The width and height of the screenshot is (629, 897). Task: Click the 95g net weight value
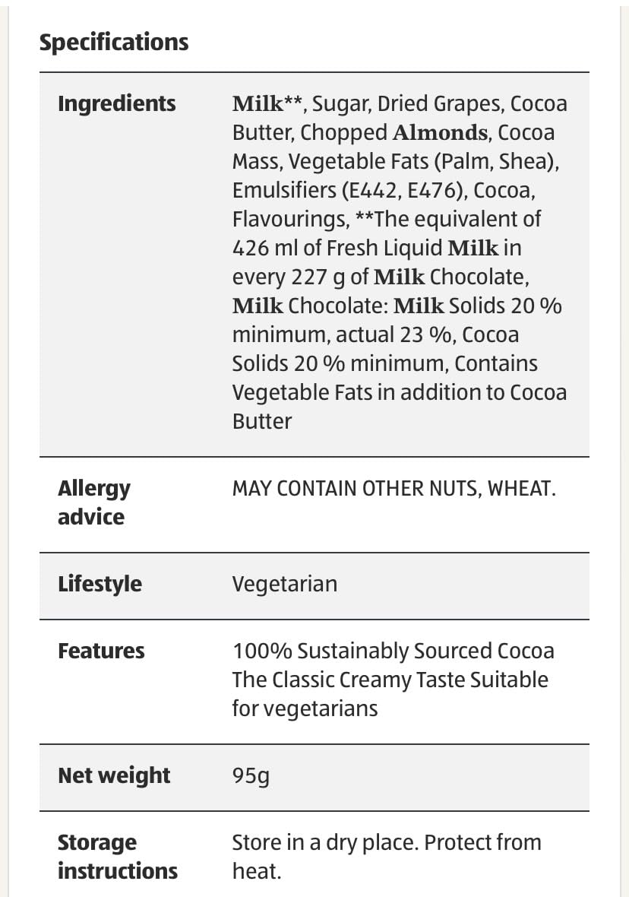[x=251, y=775]
